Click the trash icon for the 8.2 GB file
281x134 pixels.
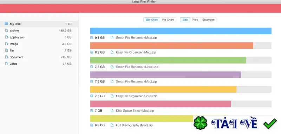[92, 52]
